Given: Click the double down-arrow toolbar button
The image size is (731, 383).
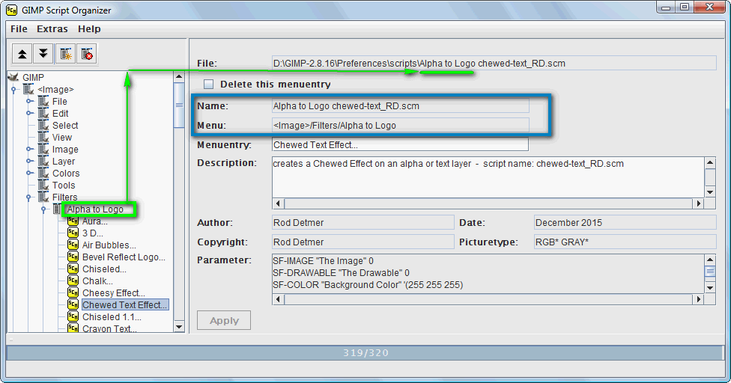Looking at the screenshot, I should coord(43,54).
